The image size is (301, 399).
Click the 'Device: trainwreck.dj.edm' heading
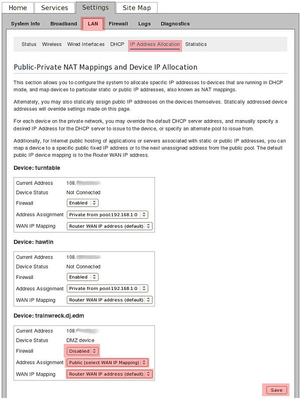pyautogui.click(x=49, y=316)
